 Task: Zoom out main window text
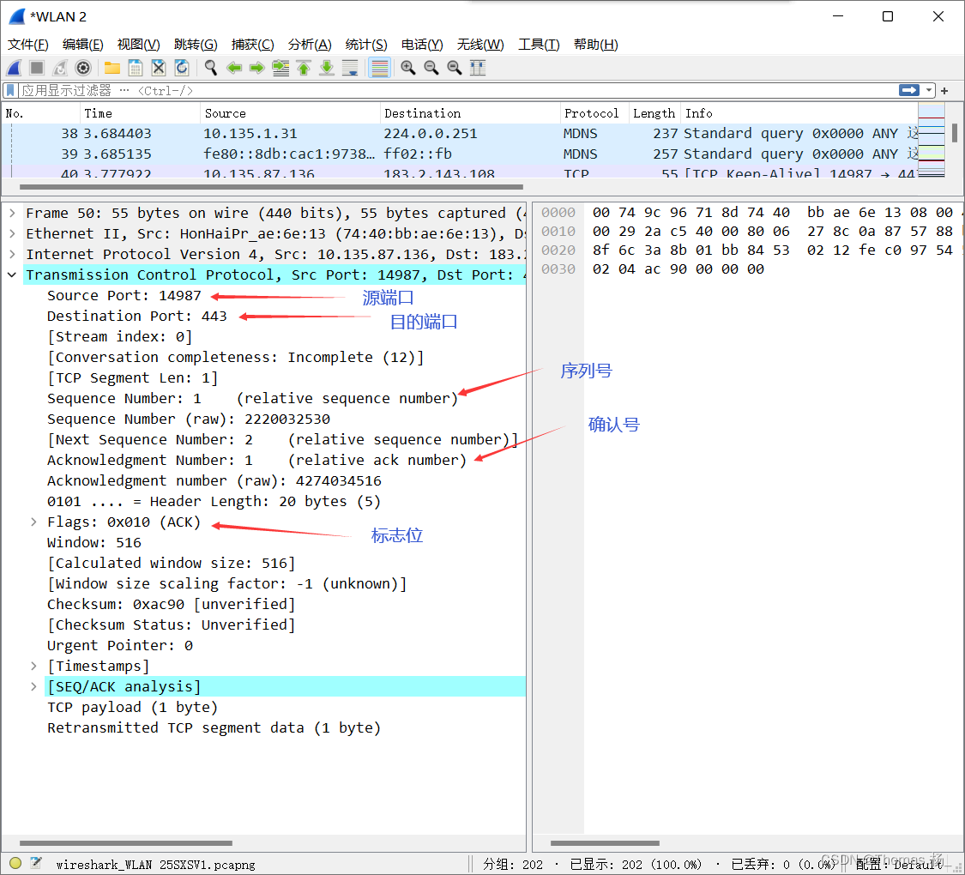click(431, 68)
